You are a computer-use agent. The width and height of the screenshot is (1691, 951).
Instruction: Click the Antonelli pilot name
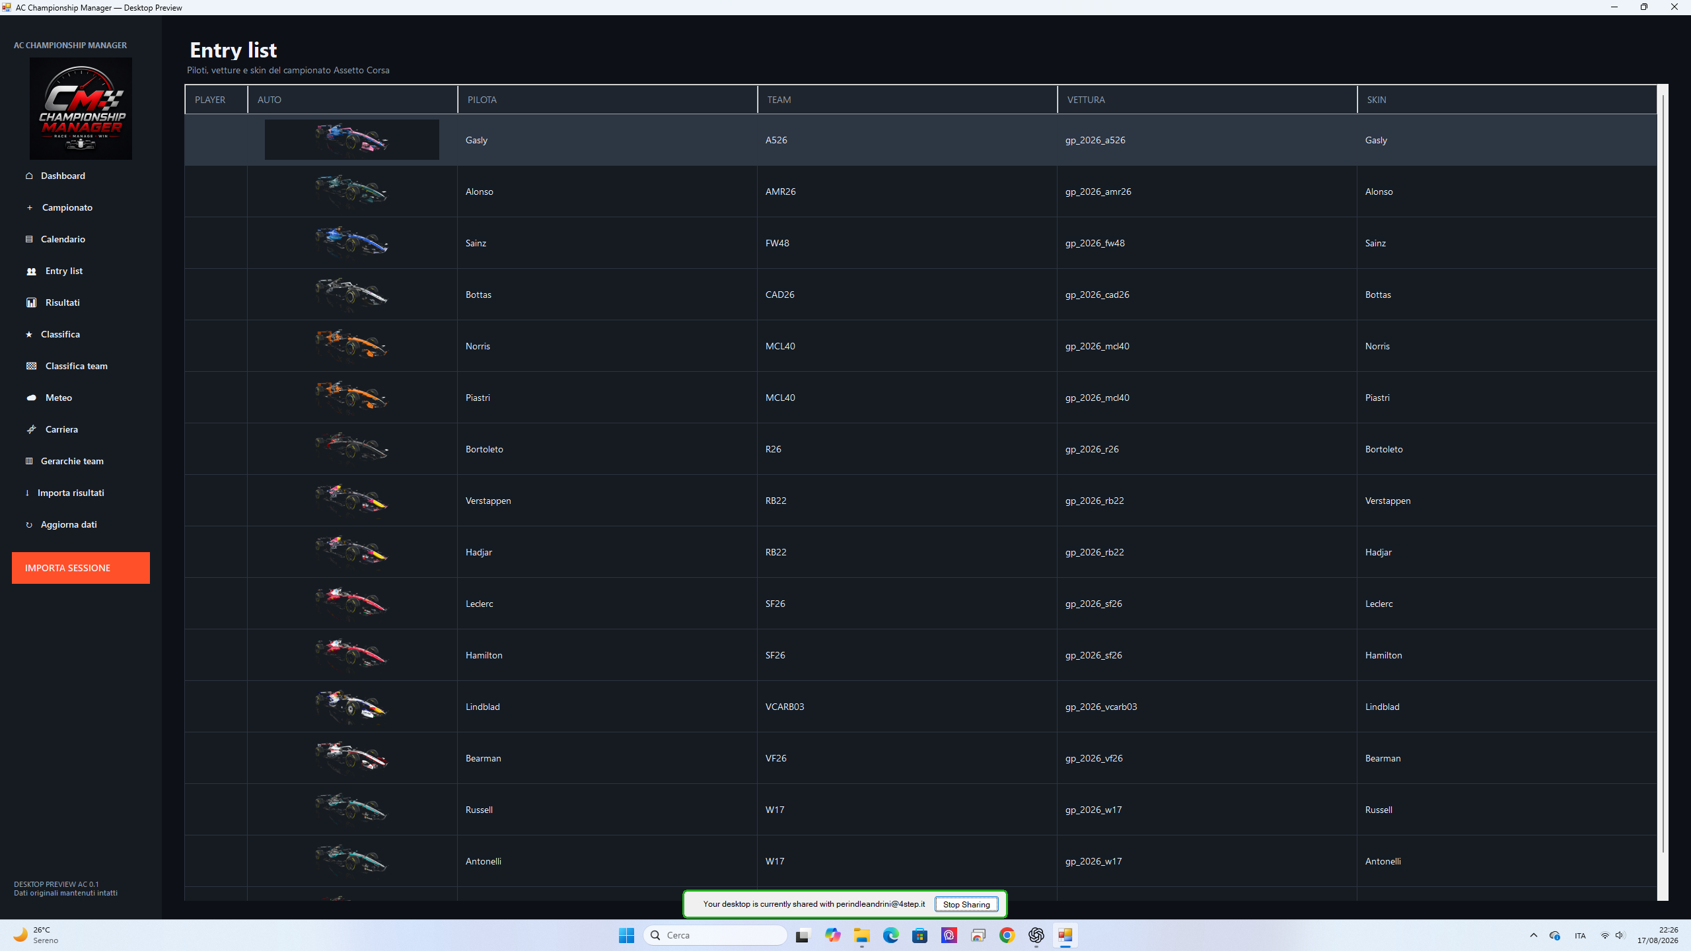(x=483, y=861)
